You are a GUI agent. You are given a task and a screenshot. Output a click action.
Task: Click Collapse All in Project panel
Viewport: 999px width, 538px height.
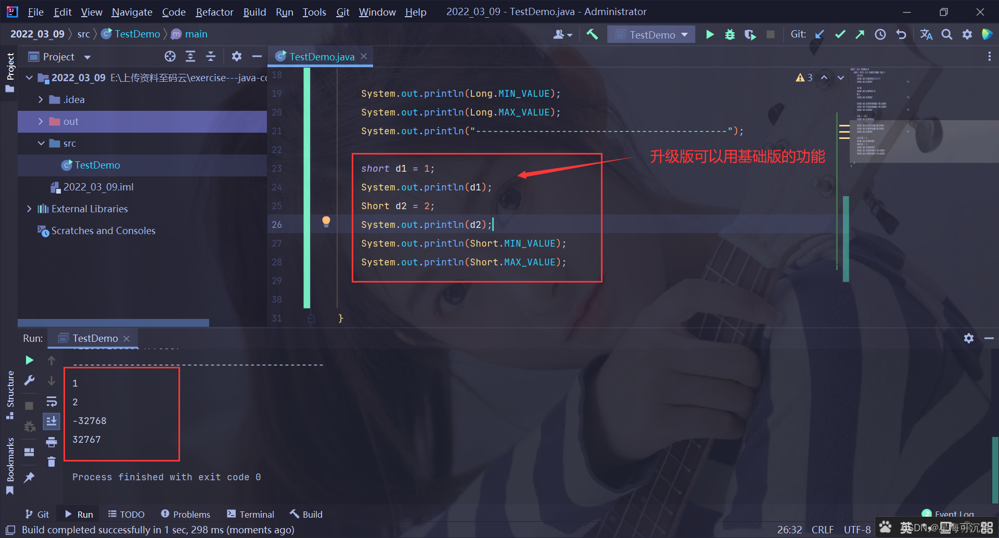211,56
